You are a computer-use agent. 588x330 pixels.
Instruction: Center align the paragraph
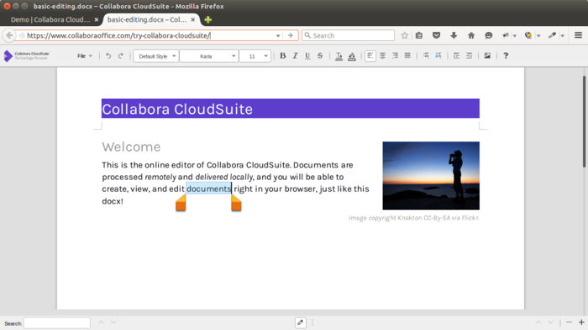382,55
